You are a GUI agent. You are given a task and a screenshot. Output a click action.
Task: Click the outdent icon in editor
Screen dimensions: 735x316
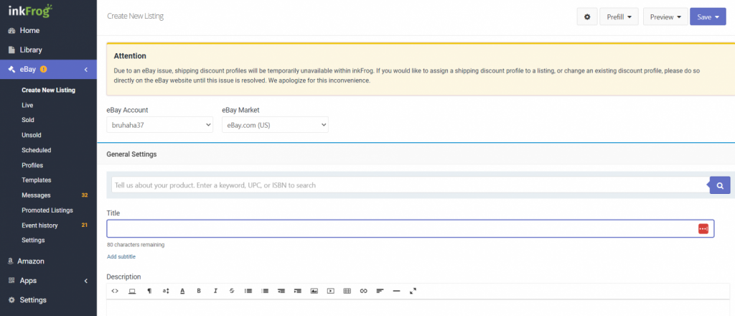tap(281, 291)
